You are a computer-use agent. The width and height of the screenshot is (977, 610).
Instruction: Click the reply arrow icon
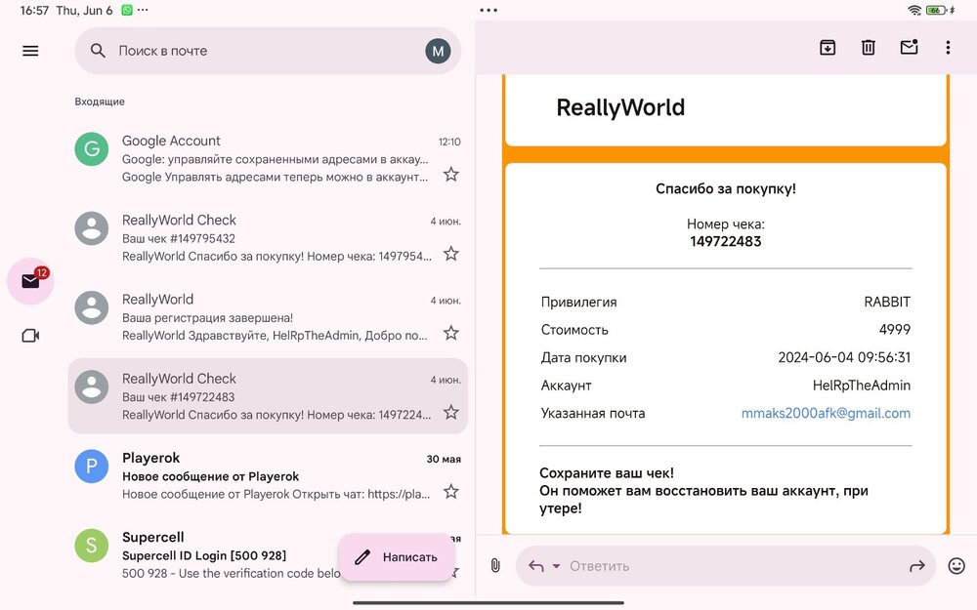tap(535, 566)
